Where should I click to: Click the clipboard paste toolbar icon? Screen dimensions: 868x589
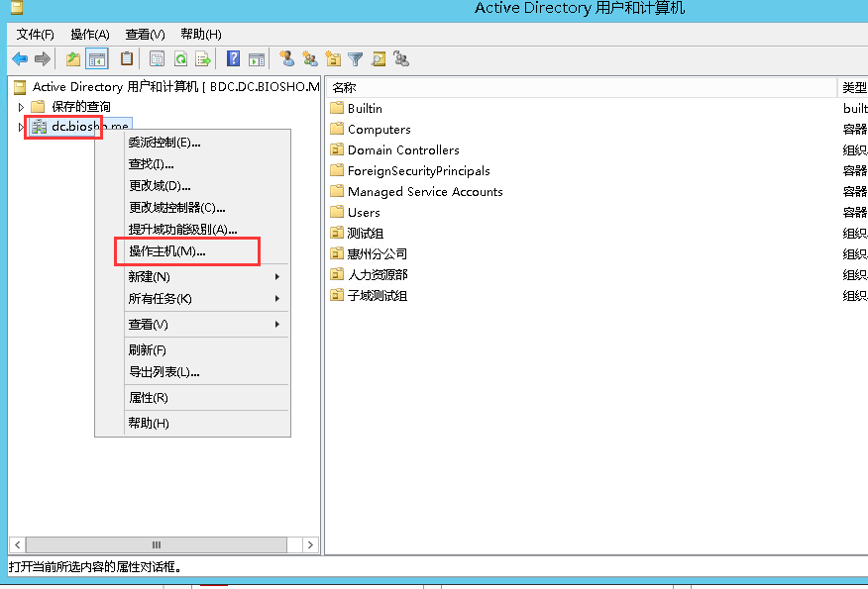tap(126, 58)
